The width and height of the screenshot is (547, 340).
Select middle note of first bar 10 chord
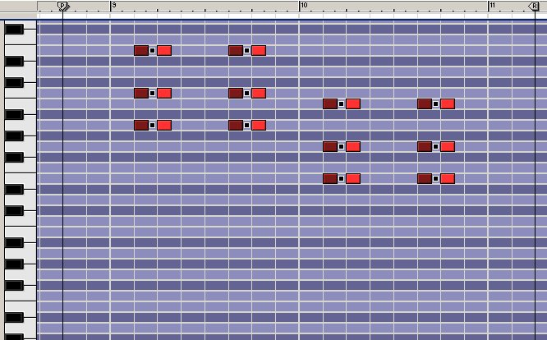tap(330, 146)
